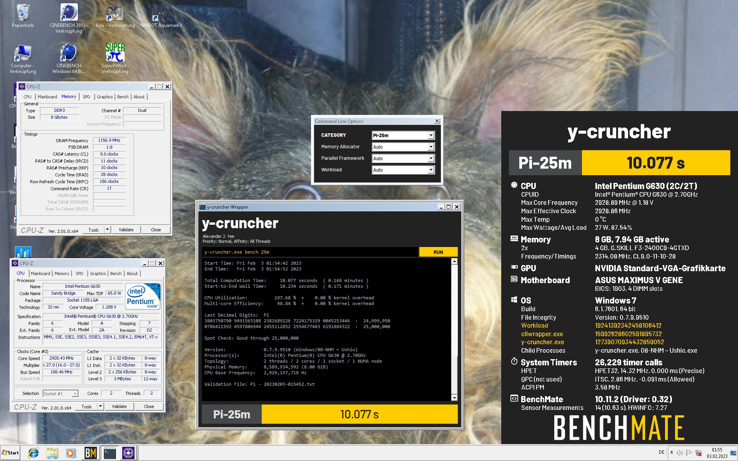The image size is (738, 461).
Task: Launch Internet Explorer from taskbar
Action: (33, 453)
